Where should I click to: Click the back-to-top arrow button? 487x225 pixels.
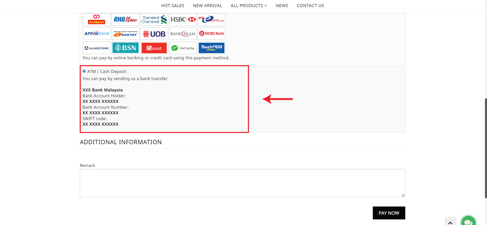coord(450,221)
